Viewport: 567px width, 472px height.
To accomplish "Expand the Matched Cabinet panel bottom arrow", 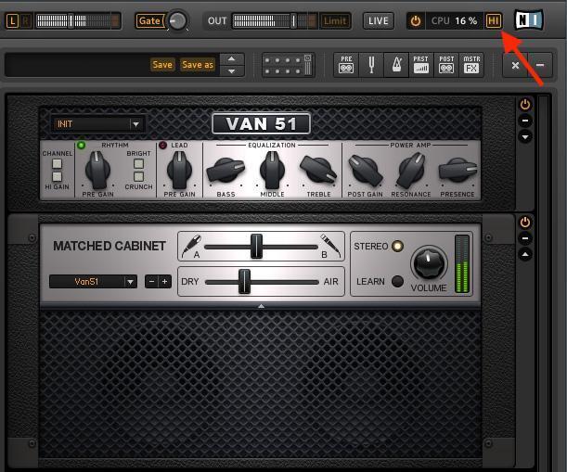I will coord(261,305).
